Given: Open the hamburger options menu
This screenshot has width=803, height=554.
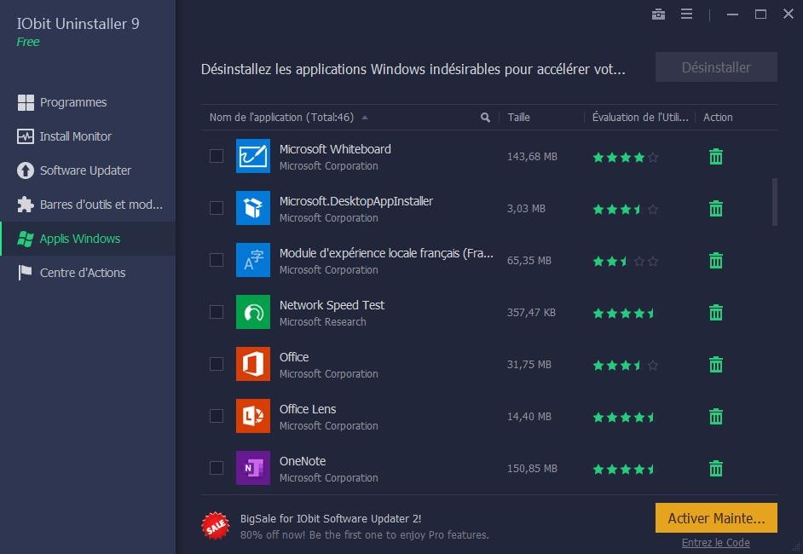Looking at the screenshot, I should (687, 14).
